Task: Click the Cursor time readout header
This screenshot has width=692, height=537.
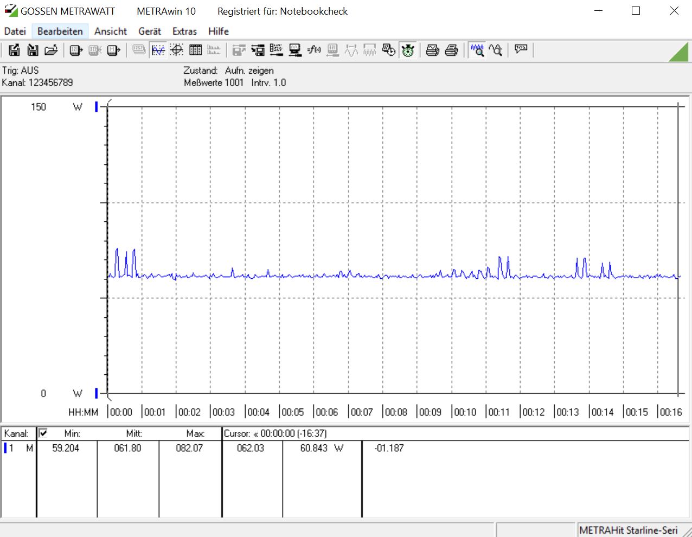Action: point(275,433)
